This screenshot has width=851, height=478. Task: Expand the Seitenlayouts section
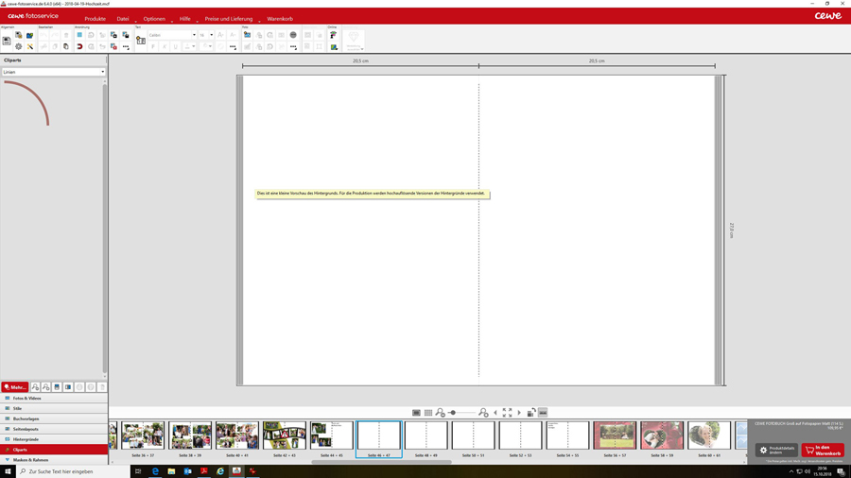point(54,429)
